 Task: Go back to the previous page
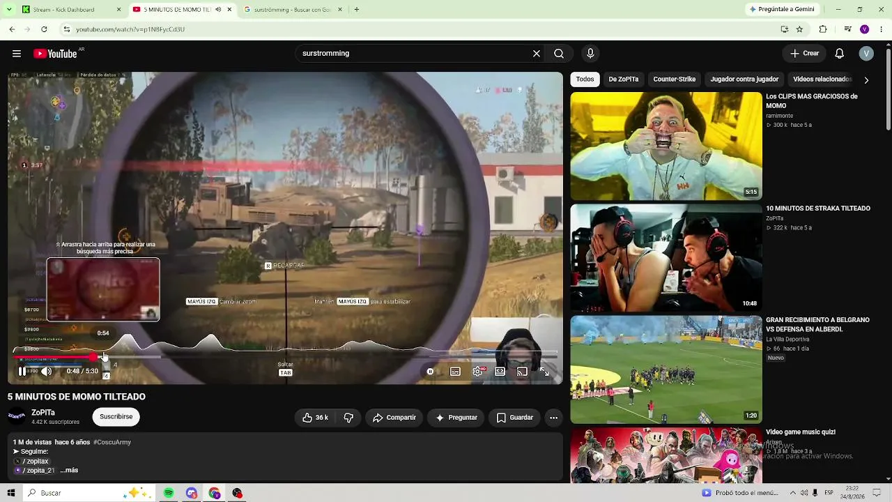click(12, 29)
